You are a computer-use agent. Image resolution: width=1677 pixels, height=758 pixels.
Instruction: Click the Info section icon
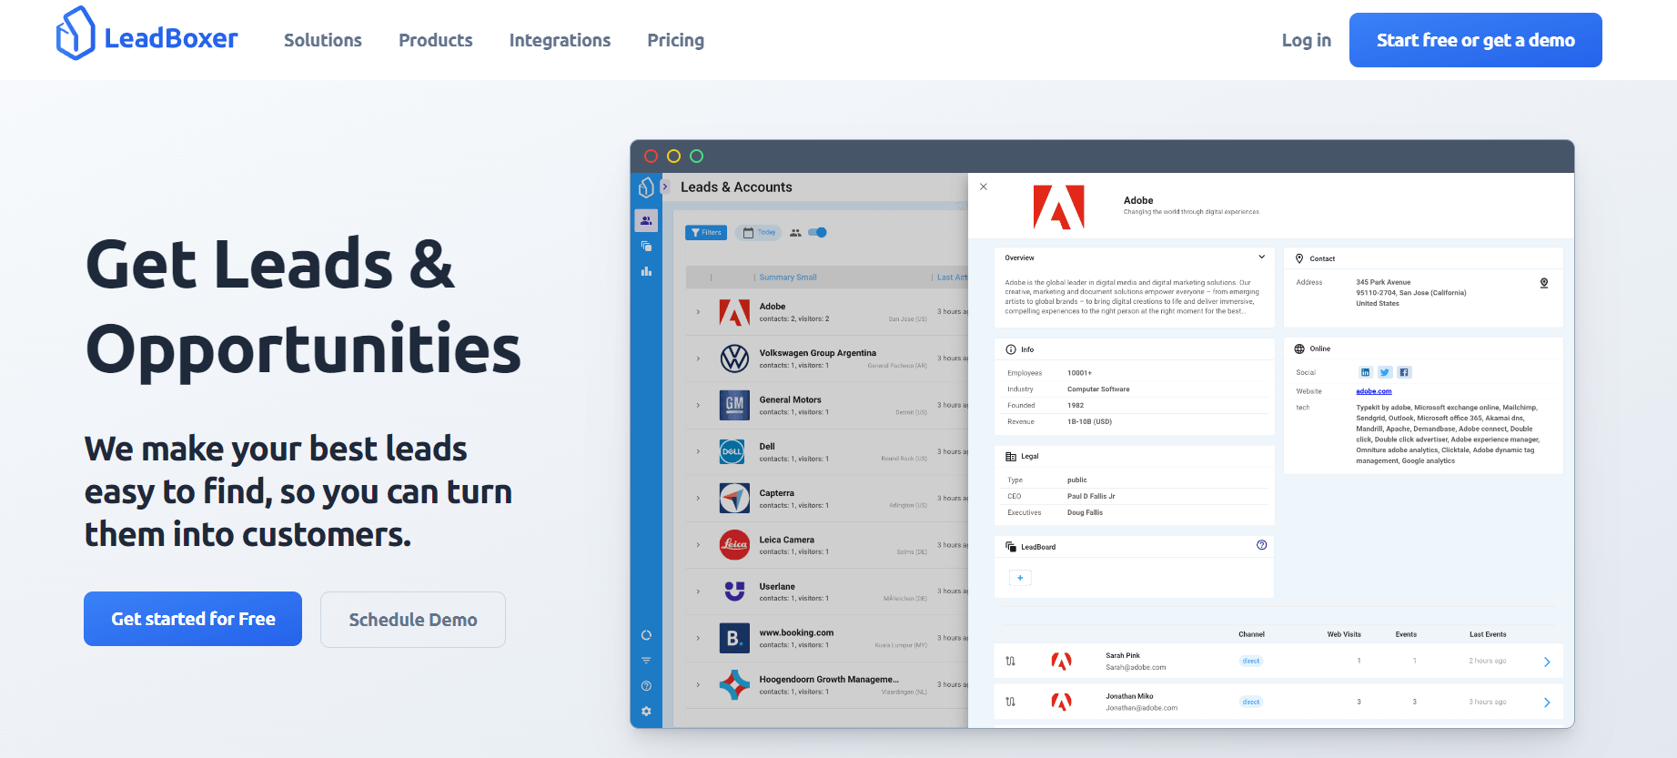(1011, 349)
